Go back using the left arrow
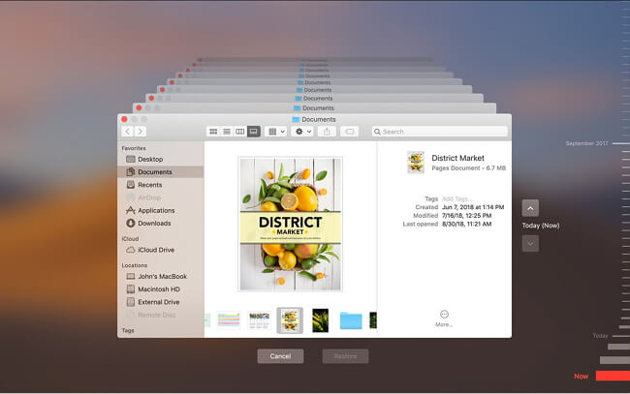The width and height of the screenshot is (630, 394). coord(127,131)
